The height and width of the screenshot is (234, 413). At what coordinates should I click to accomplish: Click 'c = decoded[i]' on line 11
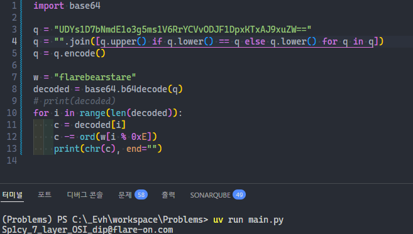pyautogui.click(x=90, y=125)
